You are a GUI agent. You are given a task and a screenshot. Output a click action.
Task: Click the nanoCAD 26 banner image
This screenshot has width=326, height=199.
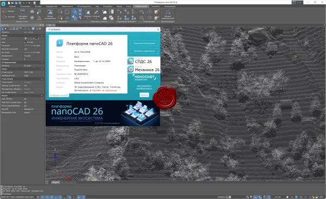(x=103, y=113)
